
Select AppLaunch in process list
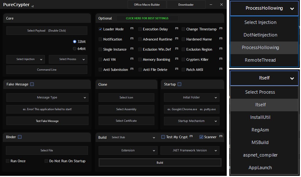(264, 168)
